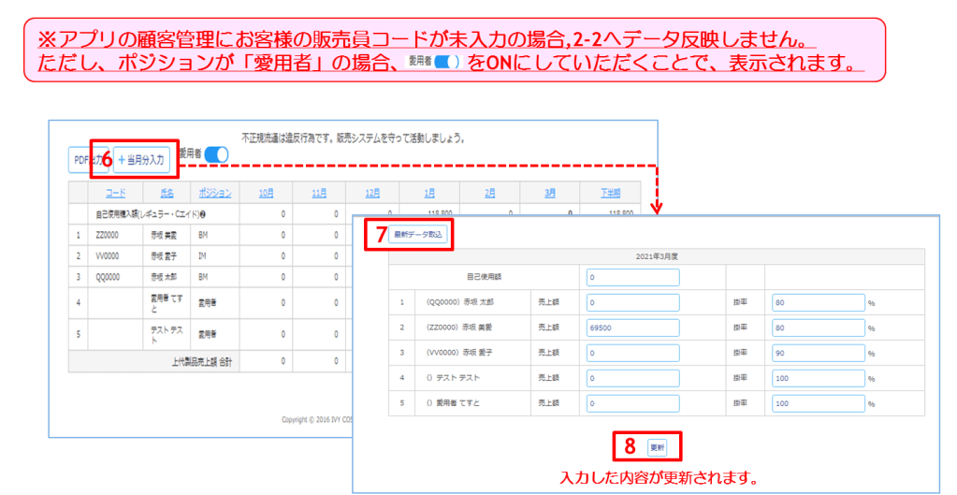Click 掛率 field for 赤坂 愛子 showing 90
Screen dimensions: 957x495
click(818, 354)
